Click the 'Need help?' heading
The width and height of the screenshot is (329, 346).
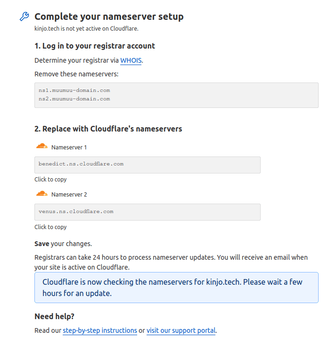point(54,316)
